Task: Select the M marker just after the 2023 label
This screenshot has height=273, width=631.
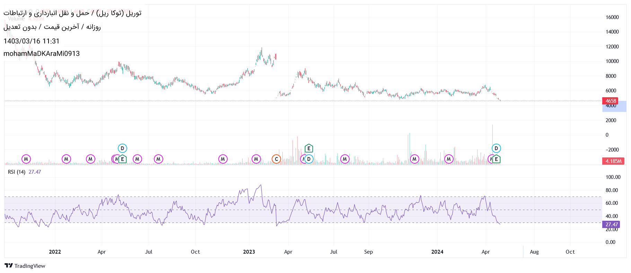Action: (x=256, y=159)
